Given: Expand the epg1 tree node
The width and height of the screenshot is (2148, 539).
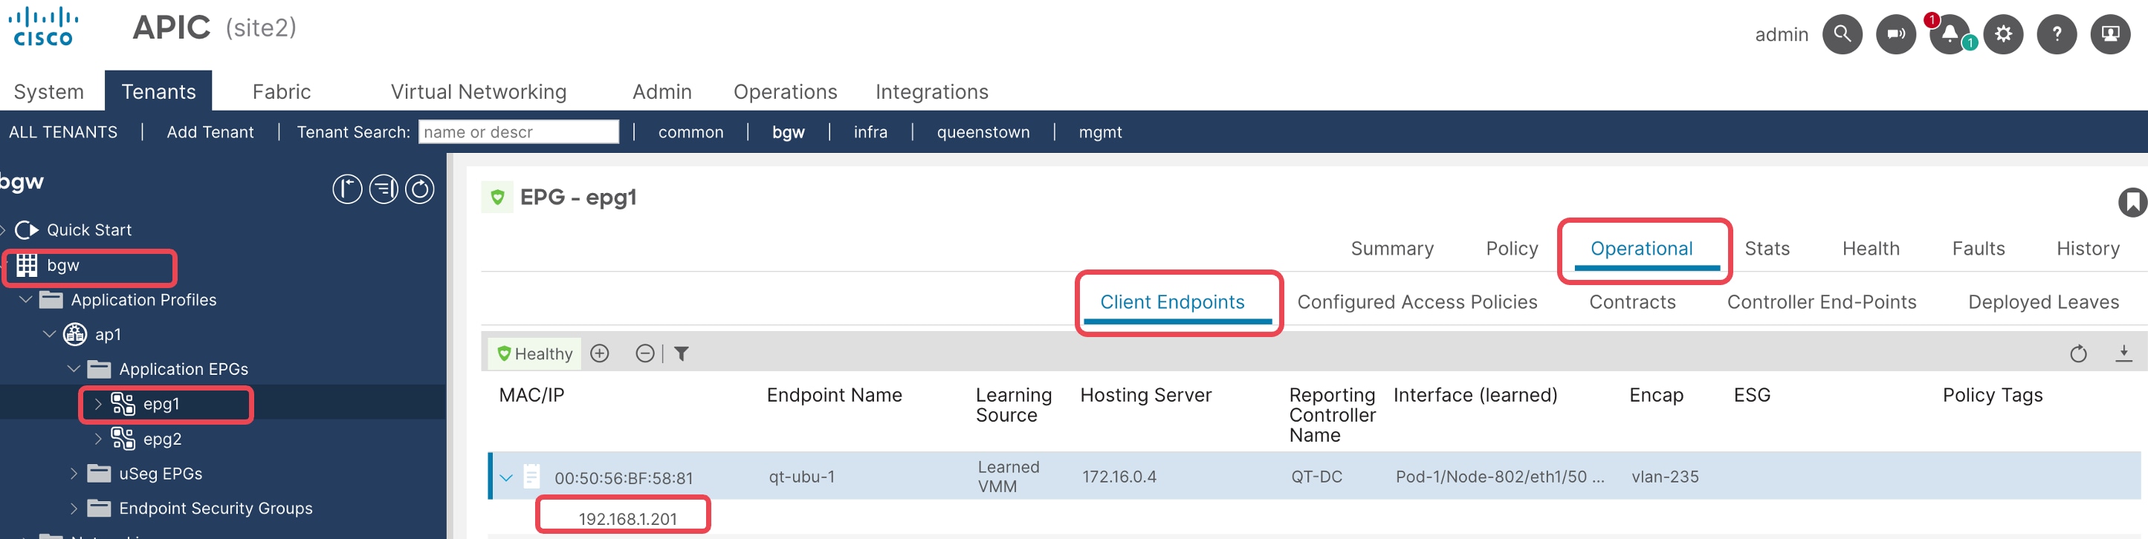Looking at the screenshot, I should (x=97, y=404).
